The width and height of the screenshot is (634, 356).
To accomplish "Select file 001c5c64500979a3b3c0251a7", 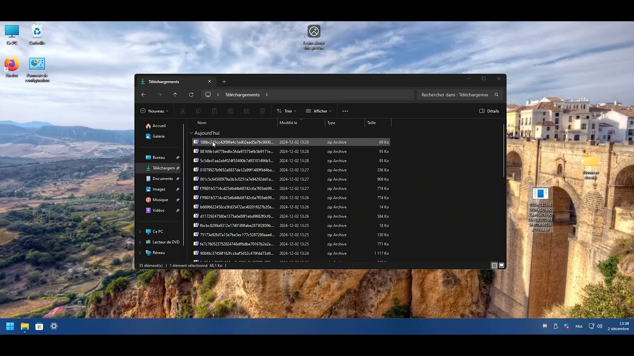I will (x=291, y=179).
